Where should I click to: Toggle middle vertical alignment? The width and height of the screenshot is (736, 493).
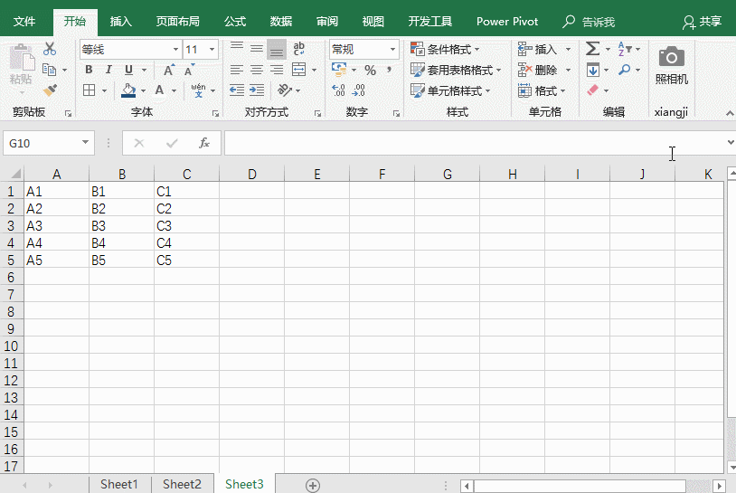click(256, 49)
